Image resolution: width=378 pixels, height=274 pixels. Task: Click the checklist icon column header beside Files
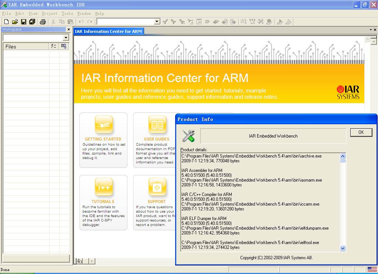54,46
